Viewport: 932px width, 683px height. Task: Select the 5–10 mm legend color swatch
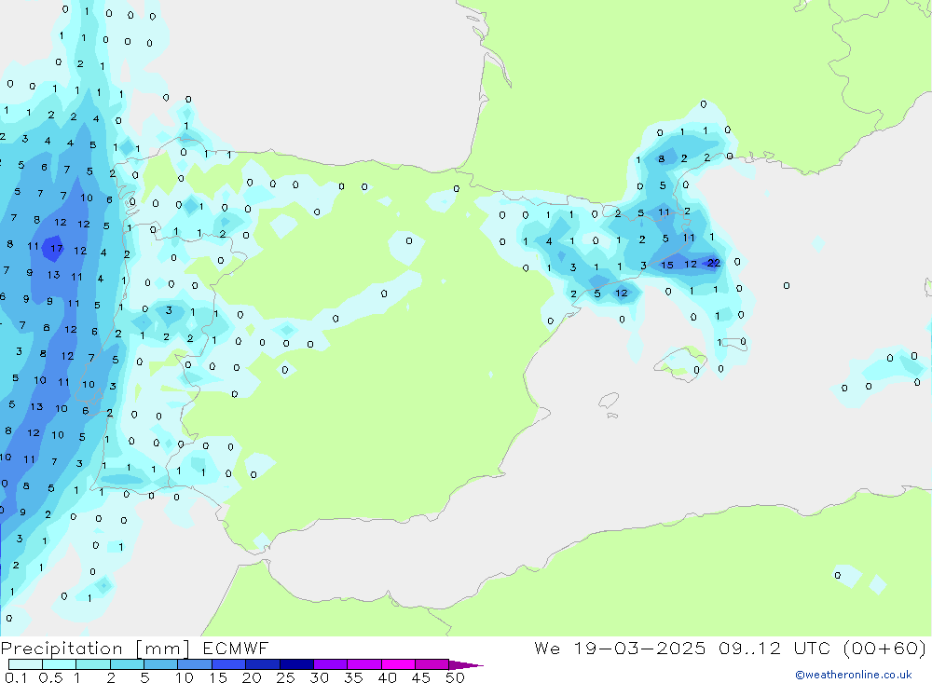click(161, 664)
